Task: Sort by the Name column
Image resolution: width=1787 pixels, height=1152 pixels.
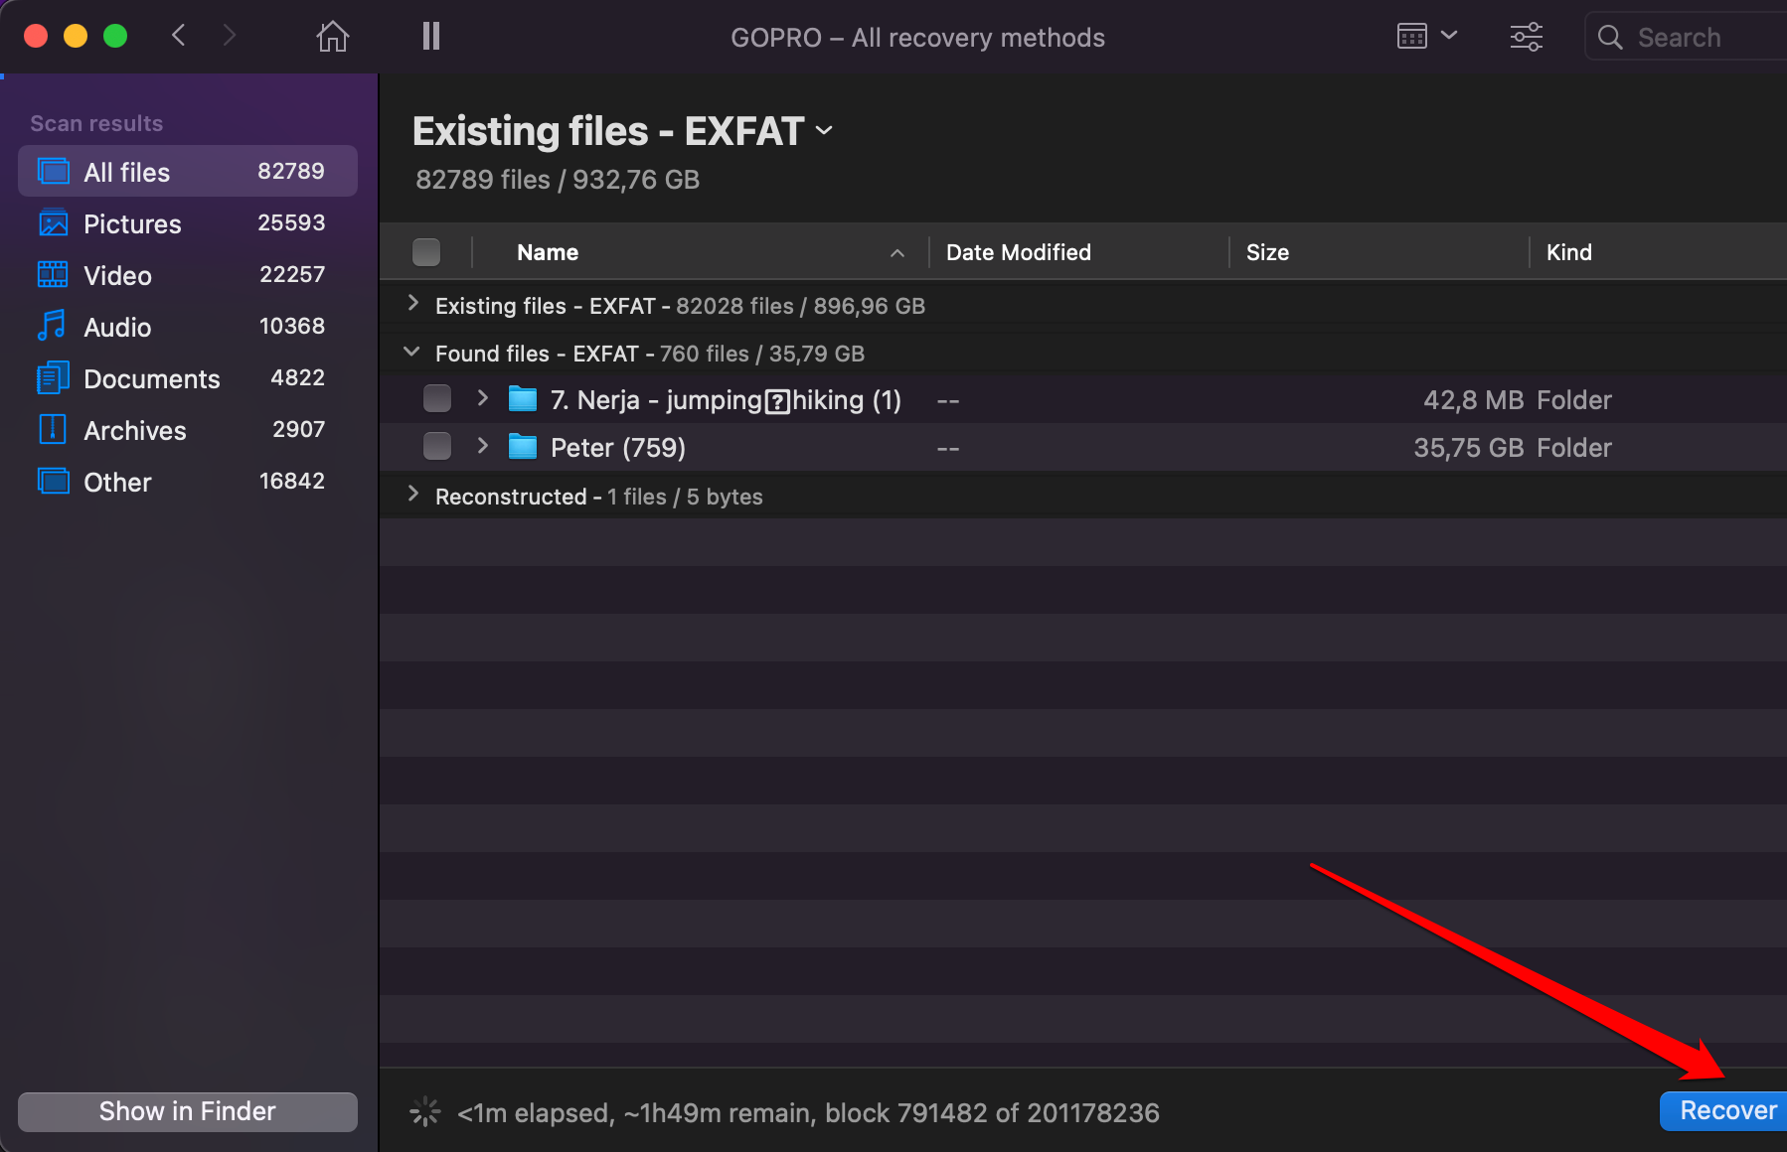Action: pyautogui.click(x=548, y=252)
